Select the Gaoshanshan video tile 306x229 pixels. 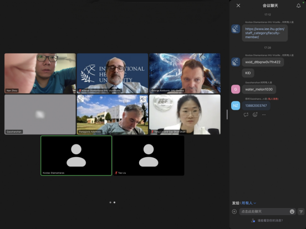click(40, 114)
